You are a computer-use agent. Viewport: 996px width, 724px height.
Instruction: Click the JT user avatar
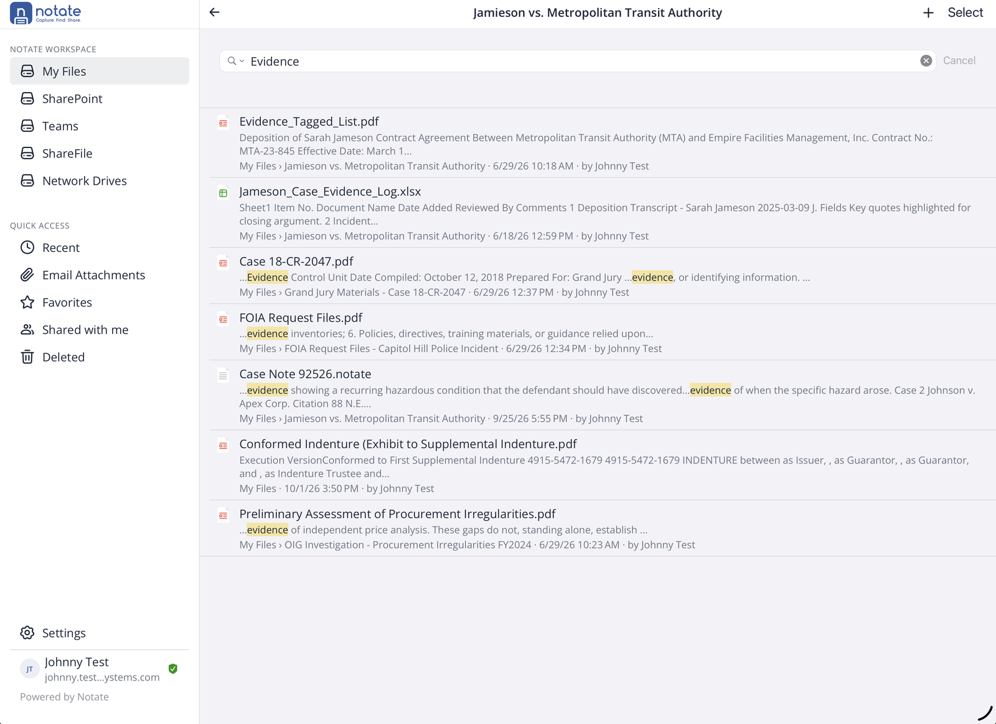tap(30, 669)
